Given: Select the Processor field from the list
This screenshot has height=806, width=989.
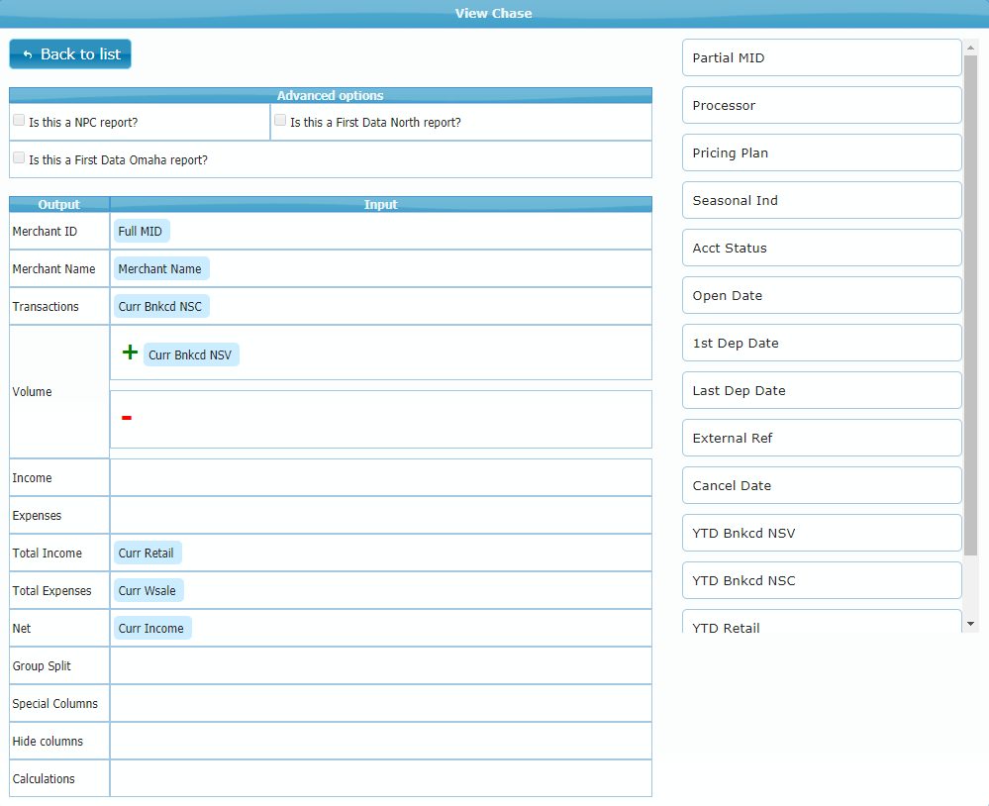Looking at the screenshot, I should [822, 105].
